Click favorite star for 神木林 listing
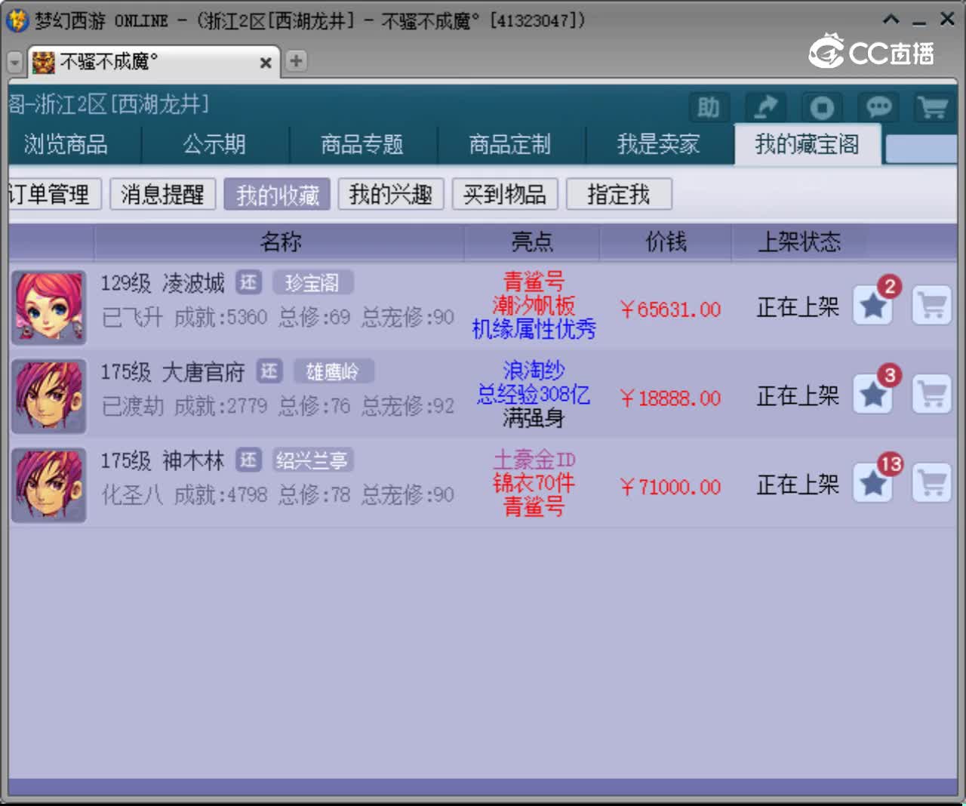The height and width of the screenshot is (806, 966). click(x=873, y=483)
